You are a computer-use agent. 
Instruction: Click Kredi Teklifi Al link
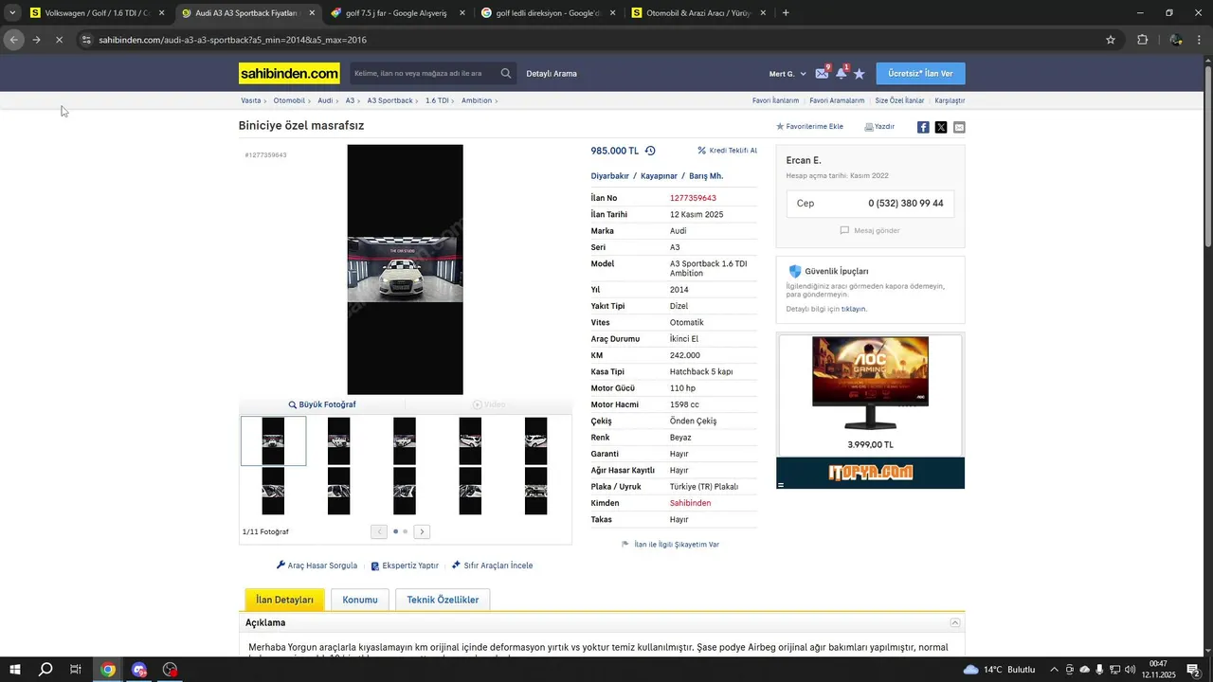727,151
